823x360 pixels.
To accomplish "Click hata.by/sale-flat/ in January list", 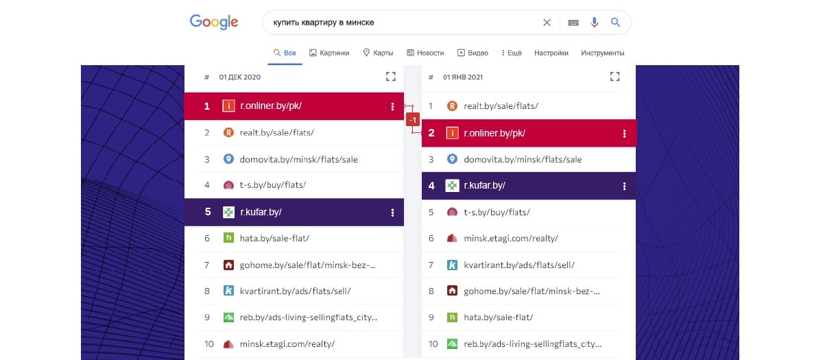I will click(499, 317).
